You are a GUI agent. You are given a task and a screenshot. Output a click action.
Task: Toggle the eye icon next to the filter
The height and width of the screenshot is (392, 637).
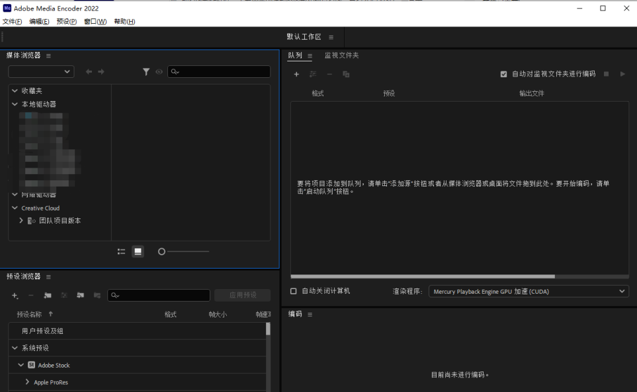pyautogui.click(x=159, y=72)
